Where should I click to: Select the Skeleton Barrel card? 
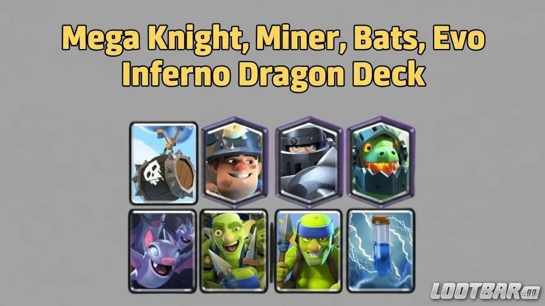[x=163, y=163]
